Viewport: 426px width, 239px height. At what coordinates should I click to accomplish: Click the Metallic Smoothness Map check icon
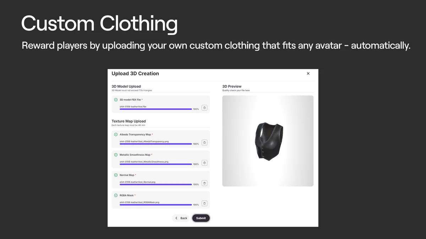[116, 155]
